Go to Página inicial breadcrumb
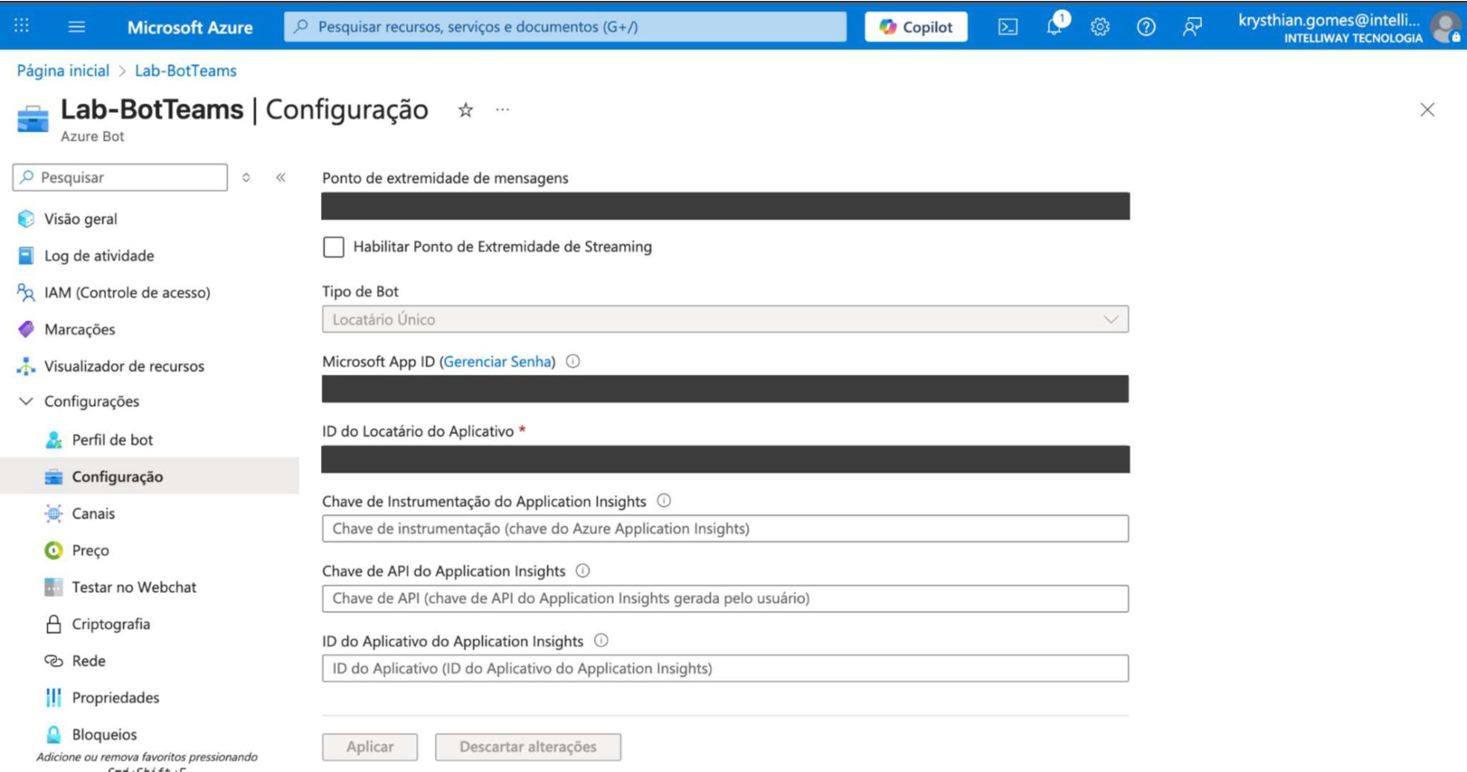This screenshot has height=772, width=1467. point(63,70)
